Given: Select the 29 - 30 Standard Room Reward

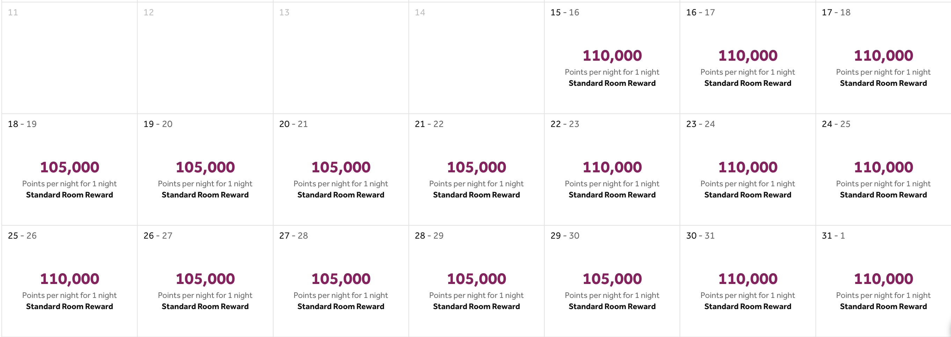Looking at the screenshot, I should point(612,306).
